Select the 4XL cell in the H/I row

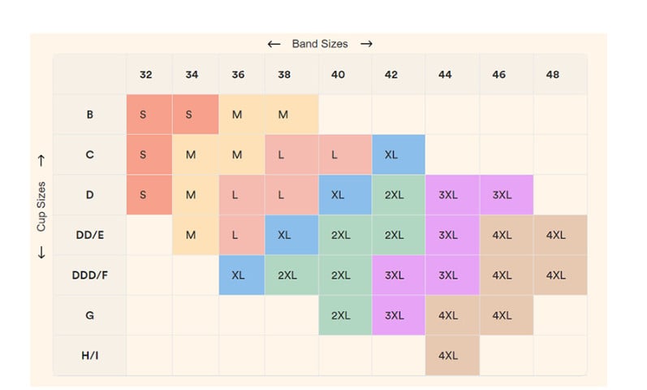coord(448,355)
